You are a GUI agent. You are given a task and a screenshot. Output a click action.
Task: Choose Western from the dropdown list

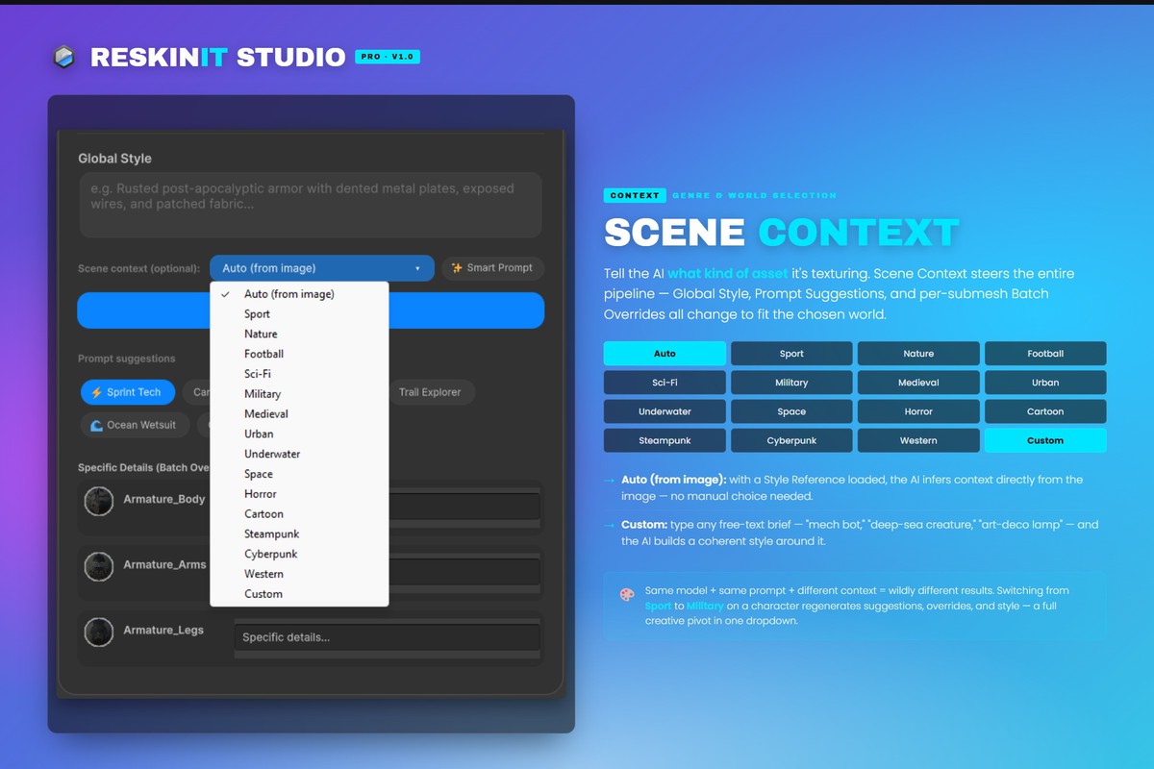coord(299,574)
